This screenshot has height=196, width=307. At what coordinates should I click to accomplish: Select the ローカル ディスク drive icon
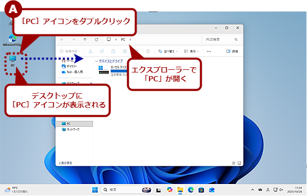tap(104, 70)
